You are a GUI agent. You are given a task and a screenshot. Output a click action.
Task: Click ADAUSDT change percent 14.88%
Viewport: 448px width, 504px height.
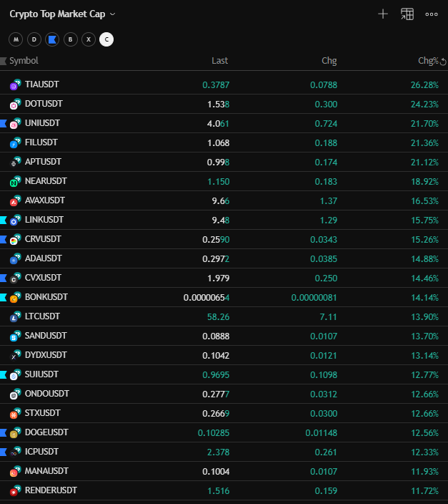(x=424, y=259)
